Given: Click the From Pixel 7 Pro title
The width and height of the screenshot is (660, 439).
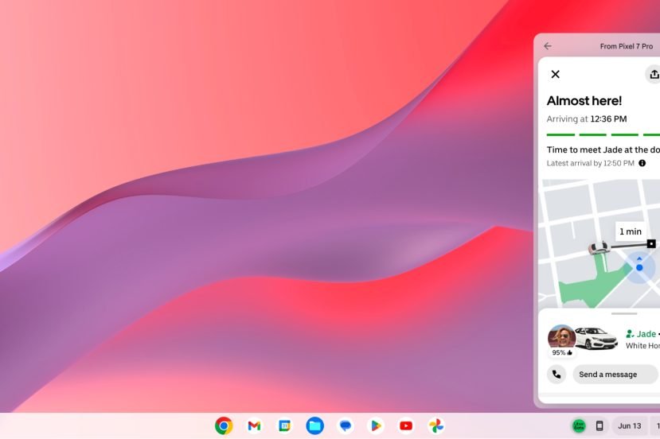Looking at the screenshot, I should (627, 46).
